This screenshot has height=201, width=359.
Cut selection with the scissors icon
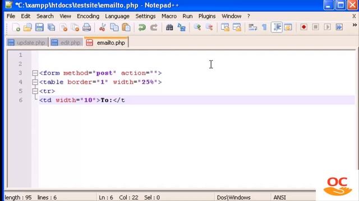(x=102, y=27)
